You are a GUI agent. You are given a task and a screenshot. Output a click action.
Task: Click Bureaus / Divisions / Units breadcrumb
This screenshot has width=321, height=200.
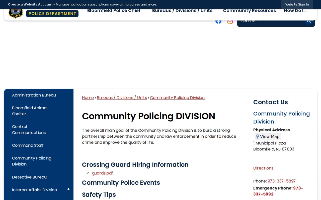pos(122,97)
